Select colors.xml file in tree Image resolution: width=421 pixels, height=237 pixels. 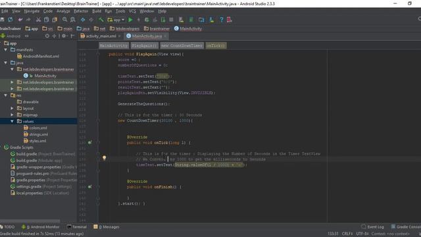[x=35, y=128]
